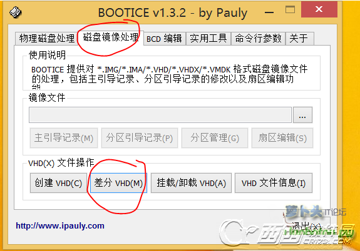View VHD 文件信息(I)

274,183
